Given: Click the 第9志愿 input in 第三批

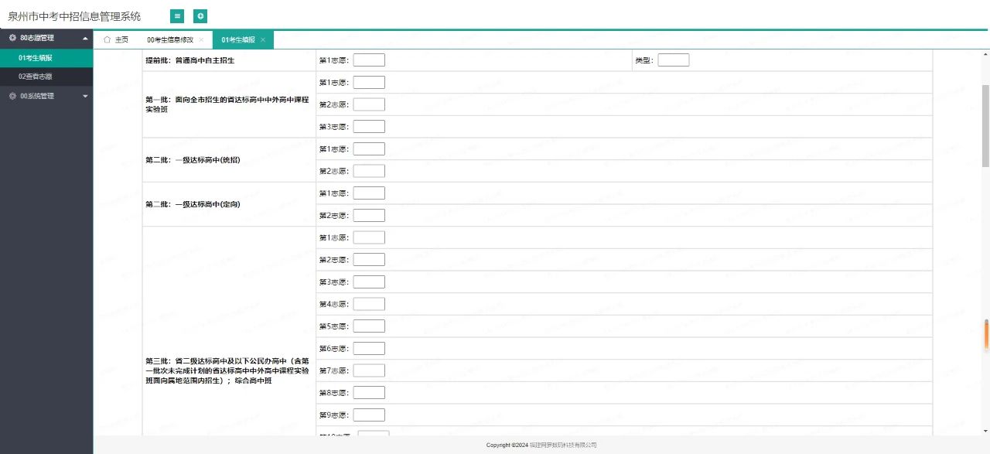Looking at the screenshot, I should click(367, 415).
